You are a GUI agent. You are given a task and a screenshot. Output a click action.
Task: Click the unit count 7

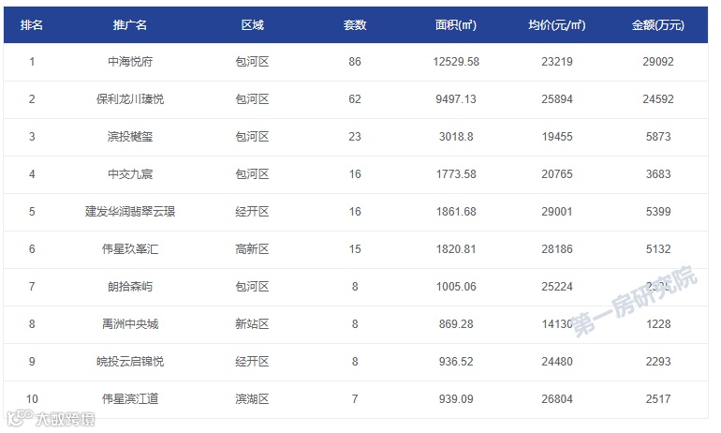(355, 399)
